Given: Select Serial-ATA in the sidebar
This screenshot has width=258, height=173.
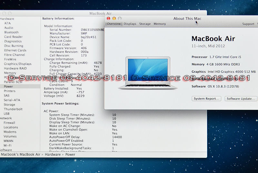Looking at the screenshot, I should 12,100.
